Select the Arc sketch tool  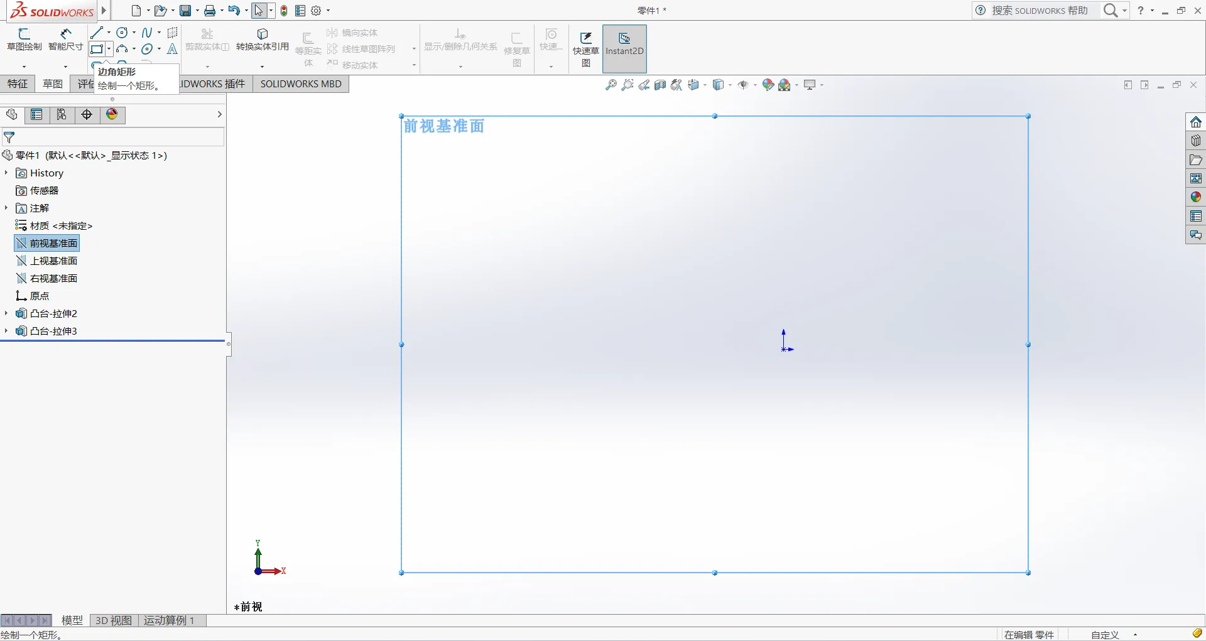[122, 49]
